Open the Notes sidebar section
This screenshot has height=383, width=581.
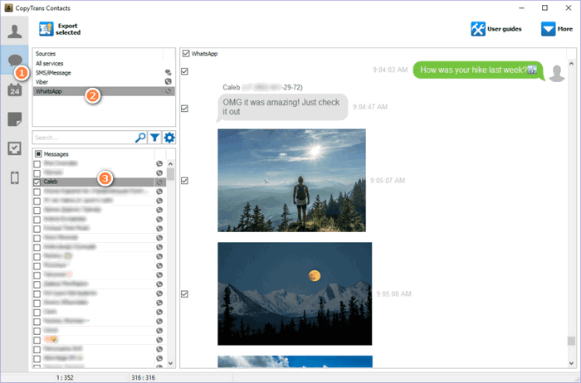(x=14, y=119)
